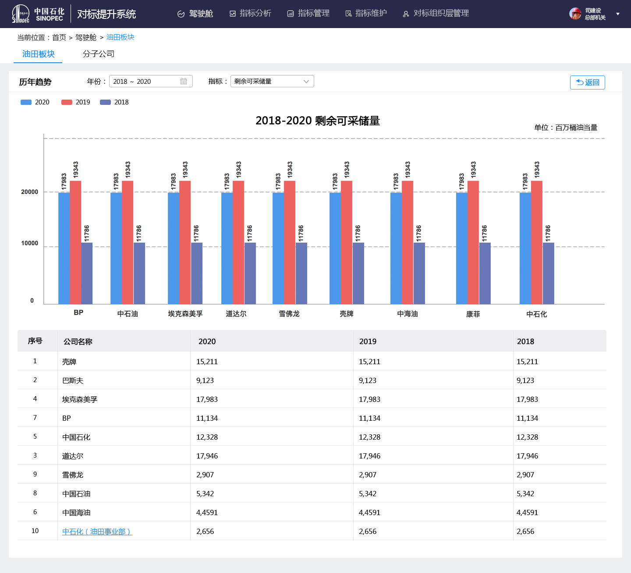Open the 指标分析 menu
Image resolution: width=631 pixels, height=573 pixels.
[x=250, y=14]
